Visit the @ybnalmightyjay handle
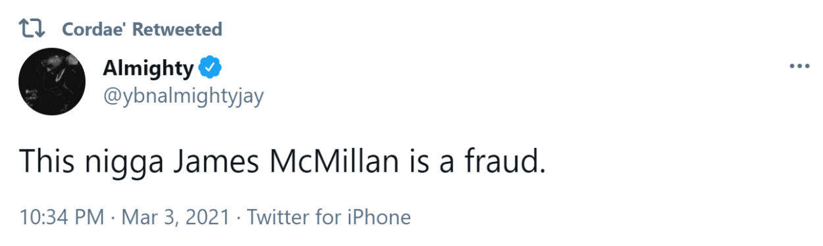 [x=183, y=97]
